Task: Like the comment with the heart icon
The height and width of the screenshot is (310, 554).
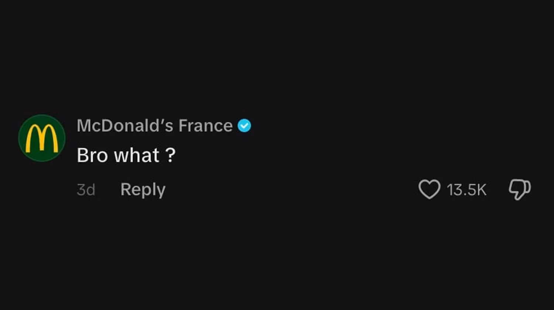Action: pos(429,189)
